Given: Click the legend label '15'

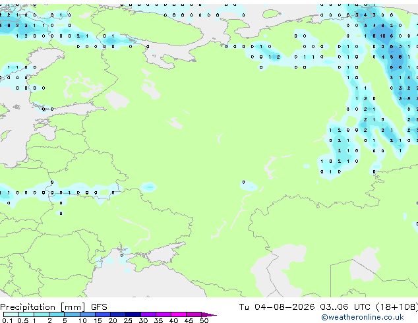Looking at the screenshot, I should tap(98, 320).
